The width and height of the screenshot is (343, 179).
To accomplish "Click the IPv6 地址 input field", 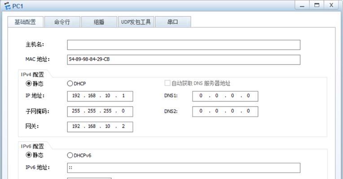I will [184, 168].
